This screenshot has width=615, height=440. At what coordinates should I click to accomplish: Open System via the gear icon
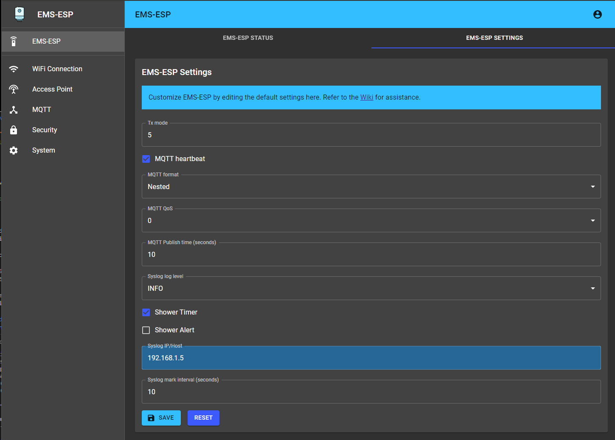click(14, 150)
